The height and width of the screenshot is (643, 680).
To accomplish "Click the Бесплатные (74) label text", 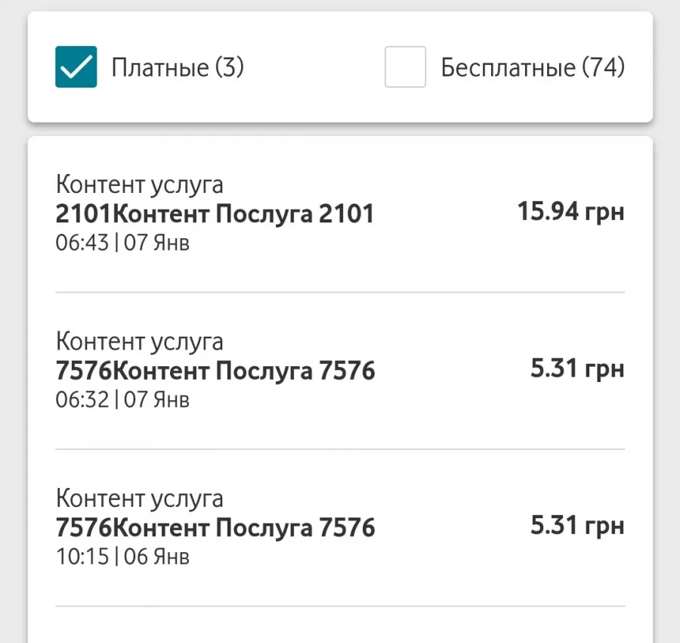I will click(x=533, y=67).
